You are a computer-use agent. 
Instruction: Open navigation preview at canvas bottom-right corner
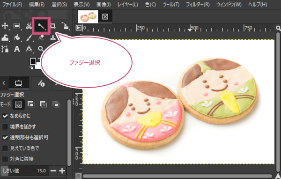click(278, 176)
